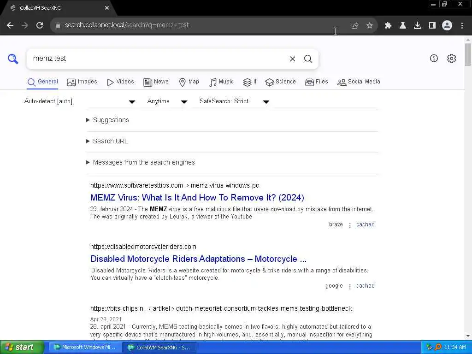Click the system tray search icon

coord(438,347)
